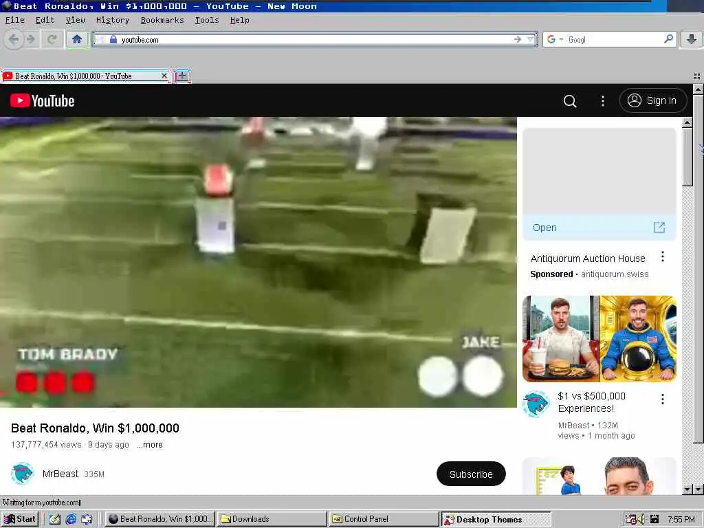Open the View menu
704x528 pixels.
[75, 20]
